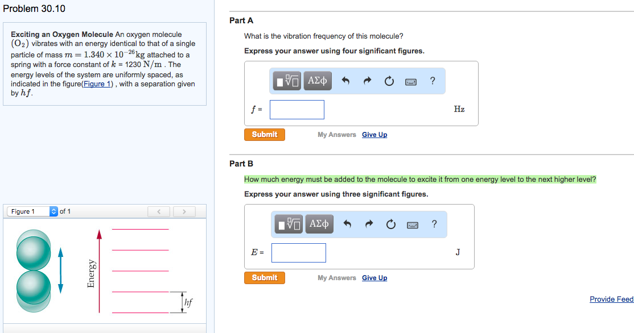The image size is (634, 333).
Task: Open the on-screen keyboard in Part B
Action: [413, 224]
